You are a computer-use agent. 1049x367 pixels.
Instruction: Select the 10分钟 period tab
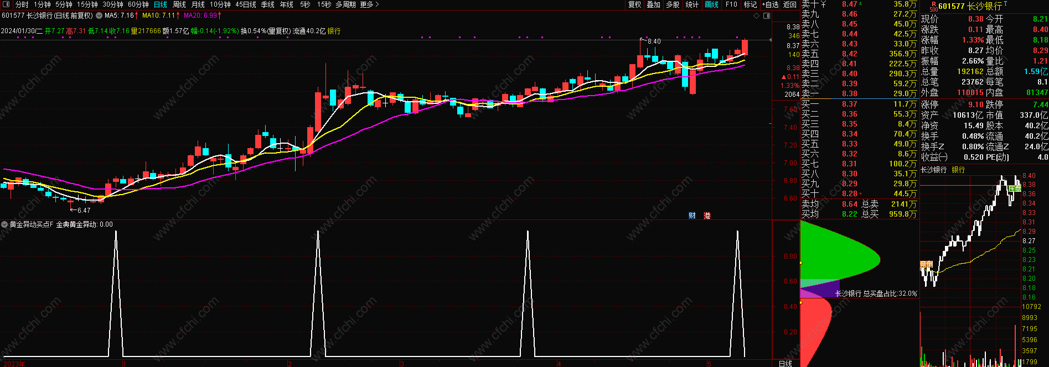coord(220,4)
